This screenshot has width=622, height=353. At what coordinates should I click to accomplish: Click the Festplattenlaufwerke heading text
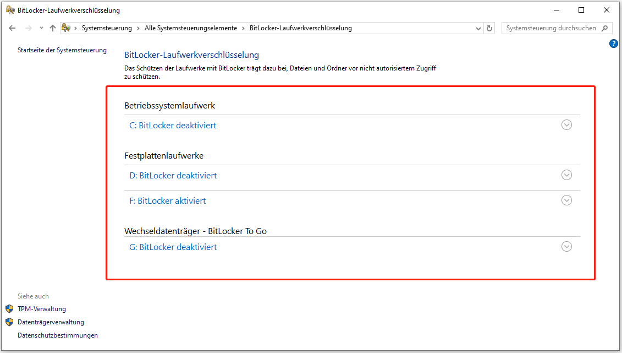click(x=164, y=156)
